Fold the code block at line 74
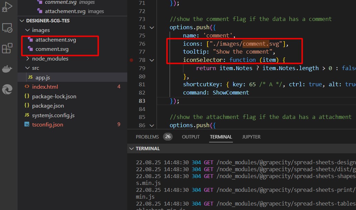The width and height of the screenshot is (356, 210). pyautogui.click(x=152, y=27)
